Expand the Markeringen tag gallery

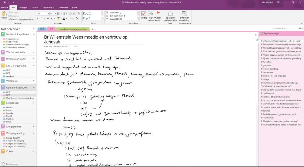[138, 19]
